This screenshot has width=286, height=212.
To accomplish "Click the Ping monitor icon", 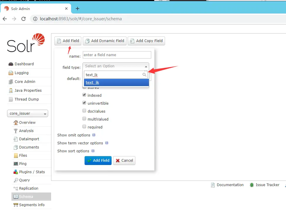I will coord(16,163).
